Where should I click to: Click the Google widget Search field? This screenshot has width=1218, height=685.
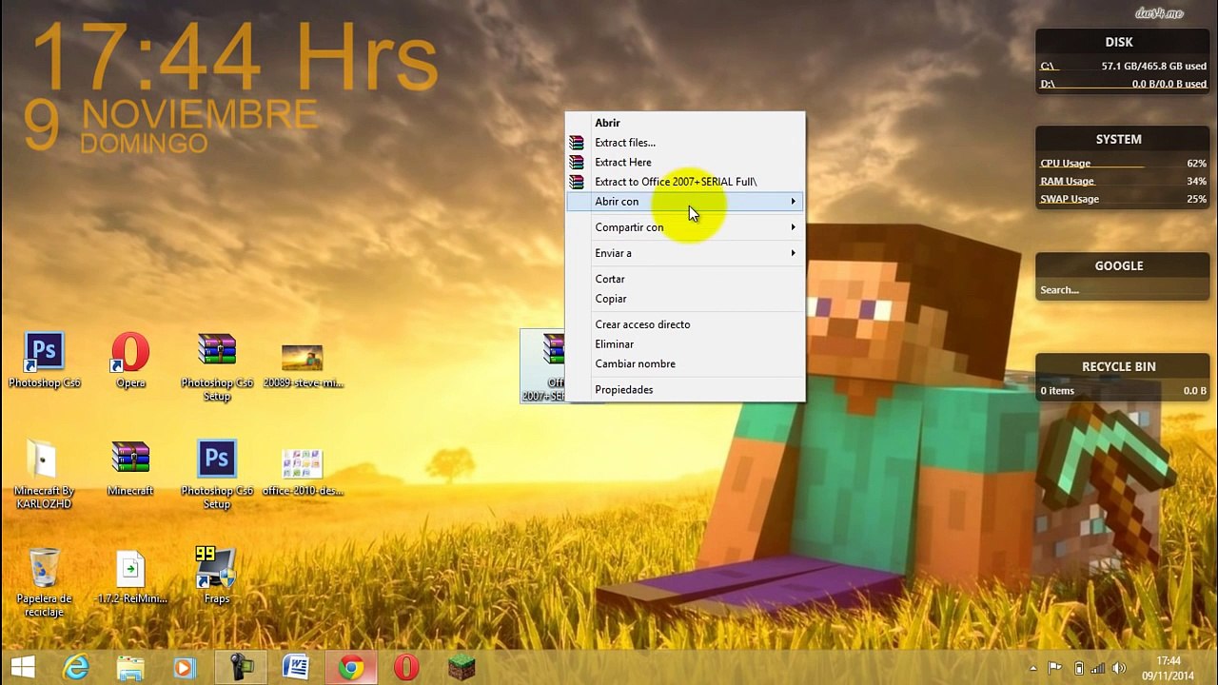(x=1123, y=290)
